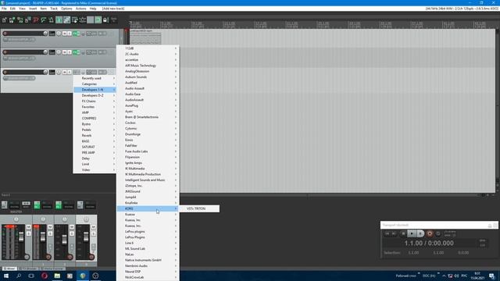This screenshot has width=500, height=281.
Task: Click the New project toolbar icon
Action: click(5, 20)
